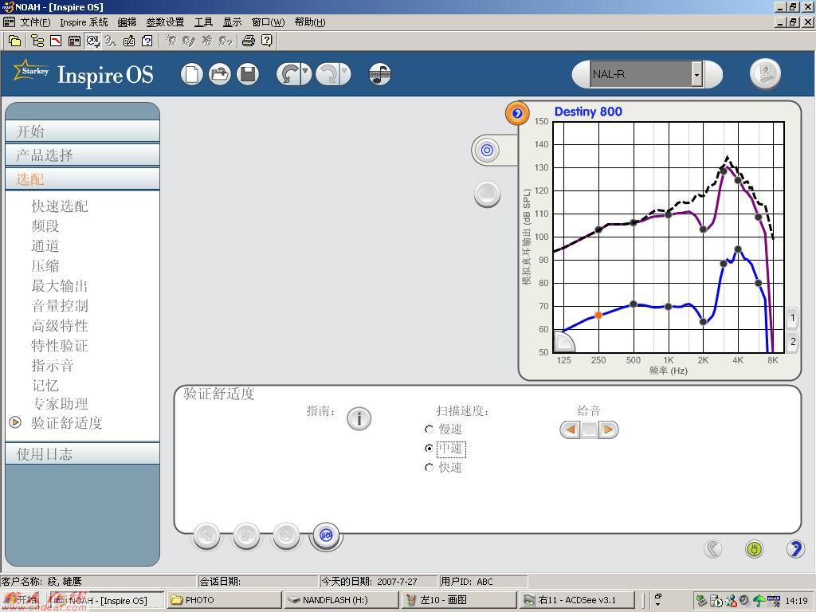The width and height of the screenshot is (816, 612).
Task: Go to 指示音 in sidebar
Action: click(x=53, y=365)
